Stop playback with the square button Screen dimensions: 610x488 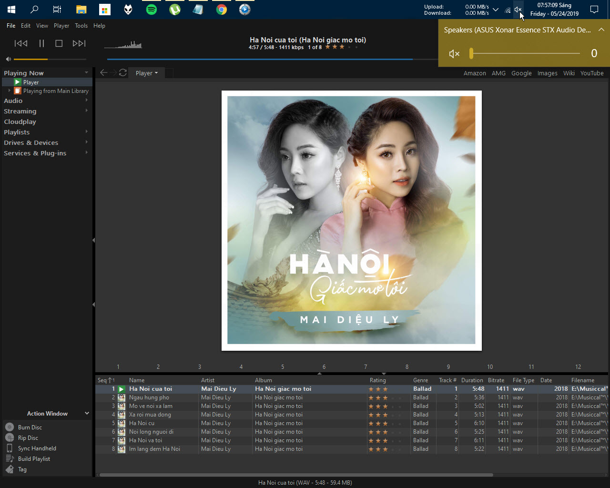[59, 43]
